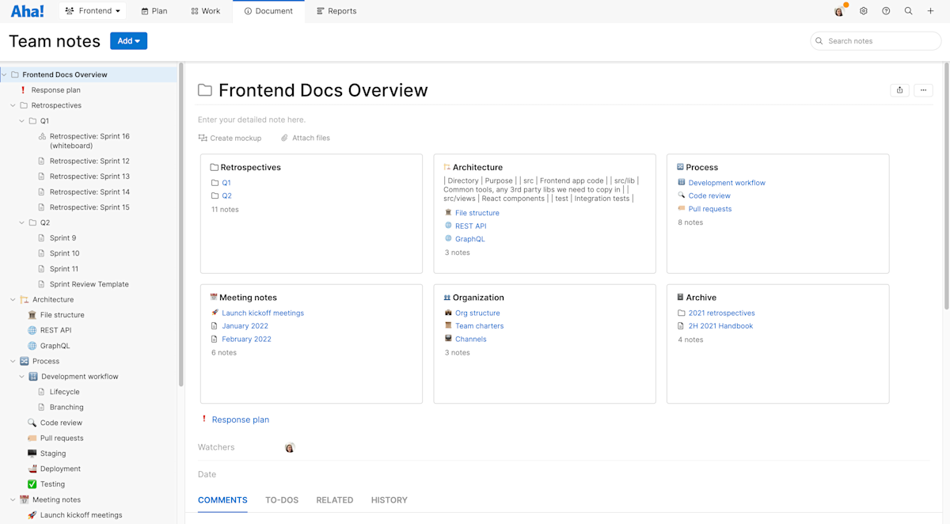Open the Settings gear icon
This screenshot has height=524, width=950.
click(x=863, y=11)
